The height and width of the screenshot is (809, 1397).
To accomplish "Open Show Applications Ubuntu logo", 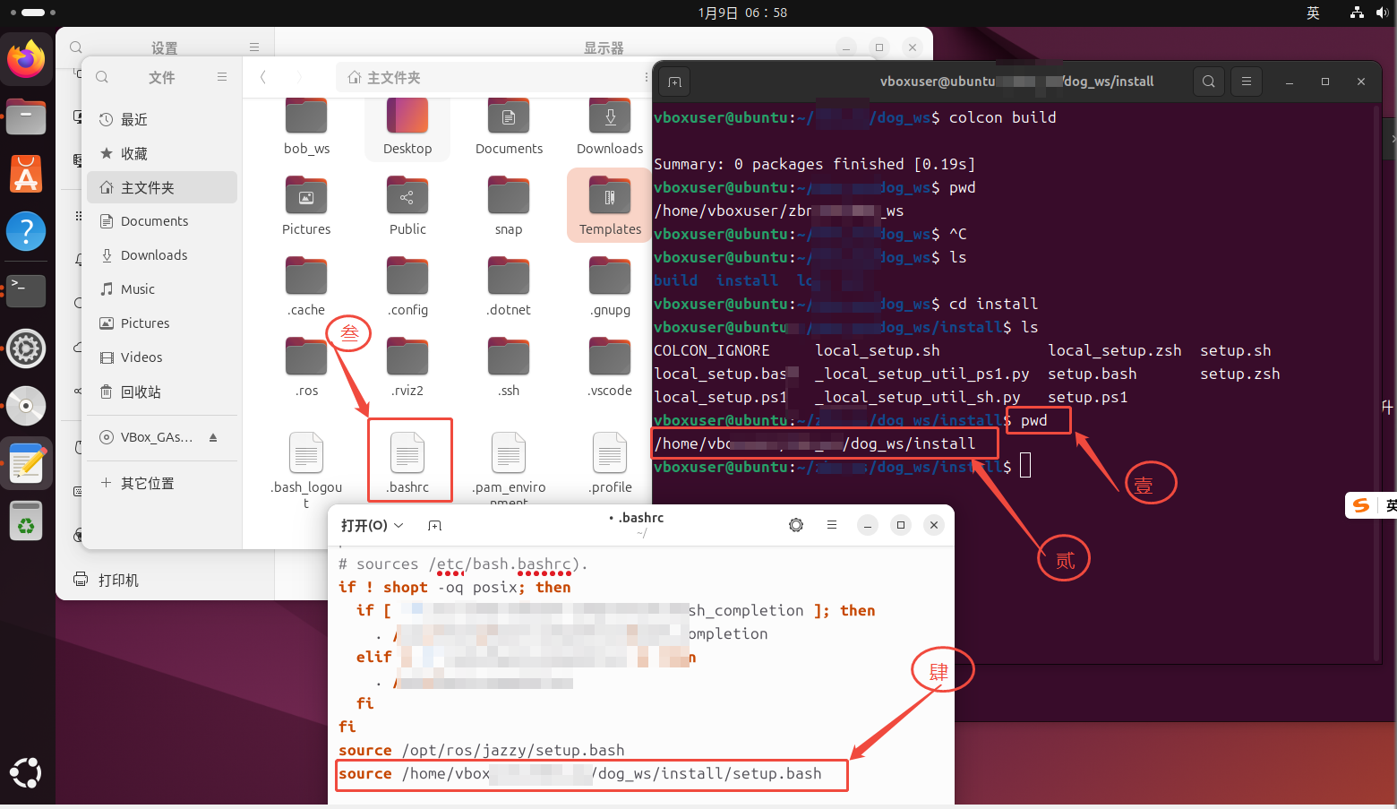I will 26,772.
